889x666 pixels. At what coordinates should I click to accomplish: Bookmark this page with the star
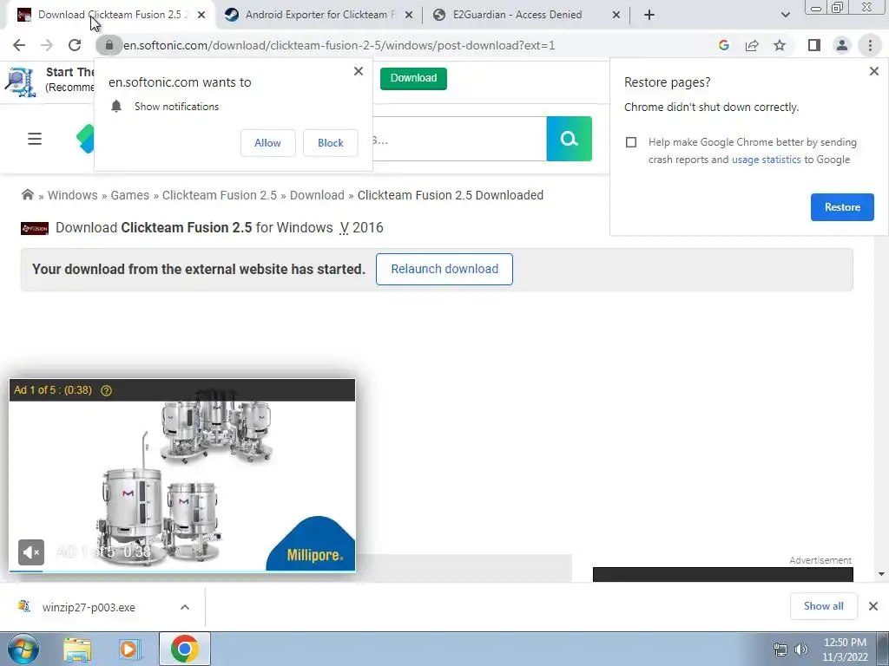point(780,45)
